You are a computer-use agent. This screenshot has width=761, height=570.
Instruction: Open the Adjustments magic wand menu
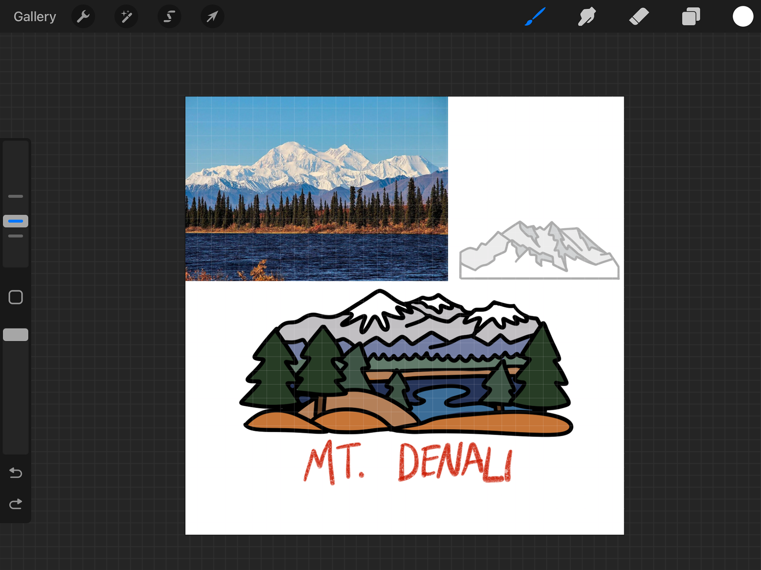(x=126, y=17)
